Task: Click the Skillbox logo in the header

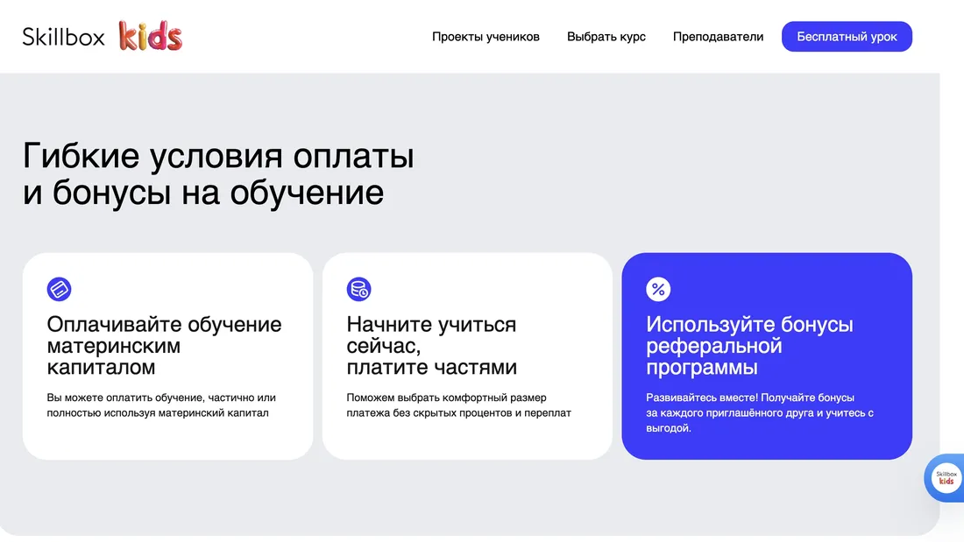Action: (61, 37)
